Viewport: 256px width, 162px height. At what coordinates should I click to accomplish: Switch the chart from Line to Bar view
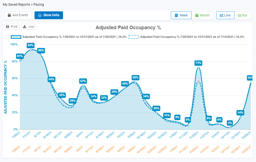coord(243,15)
